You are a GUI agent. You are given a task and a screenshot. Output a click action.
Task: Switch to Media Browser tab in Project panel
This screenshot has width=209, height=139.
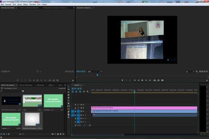26,85
